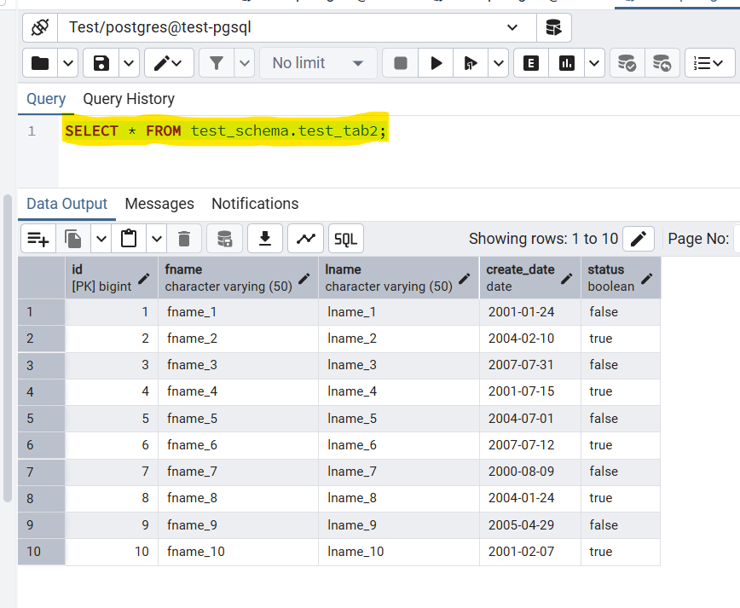Click date cell 2004-02-10
This screenshot has height=608, width=740.
tap(530, 339)
